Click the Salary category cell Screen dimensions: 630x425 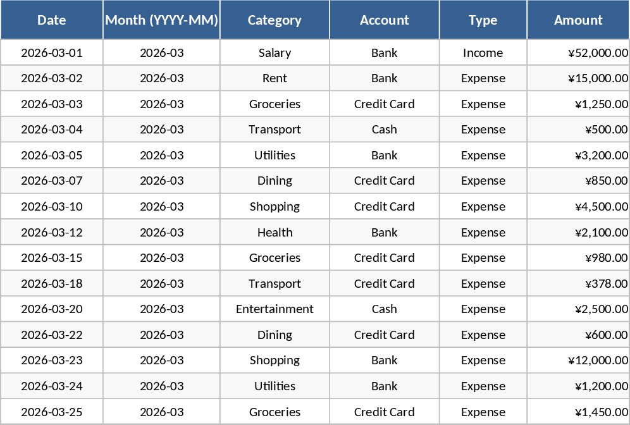[x=275, y=53]
